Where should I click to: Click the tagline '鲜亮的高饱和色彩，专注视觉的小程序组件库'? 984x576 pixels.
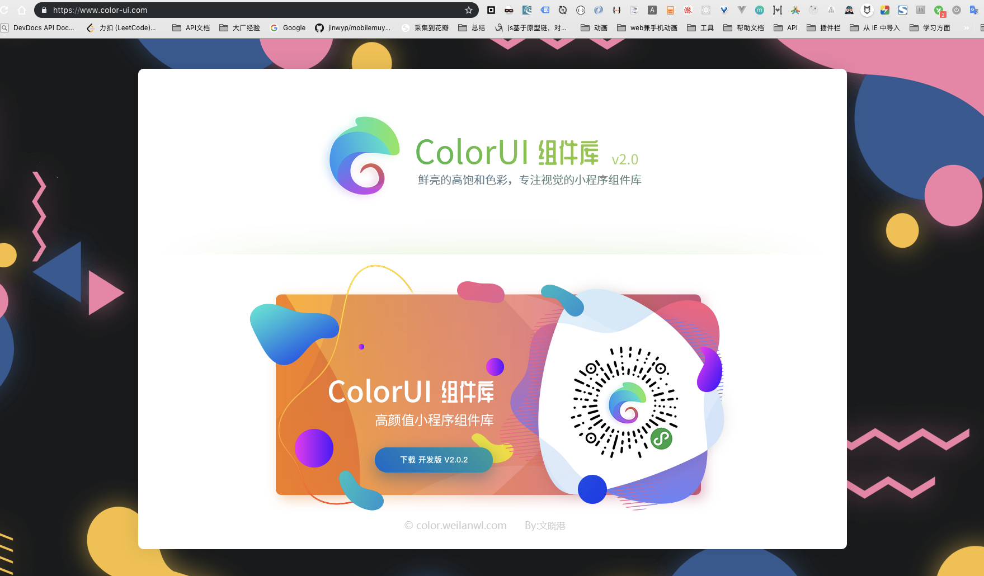pyautogui.click(x=529, y=180)
